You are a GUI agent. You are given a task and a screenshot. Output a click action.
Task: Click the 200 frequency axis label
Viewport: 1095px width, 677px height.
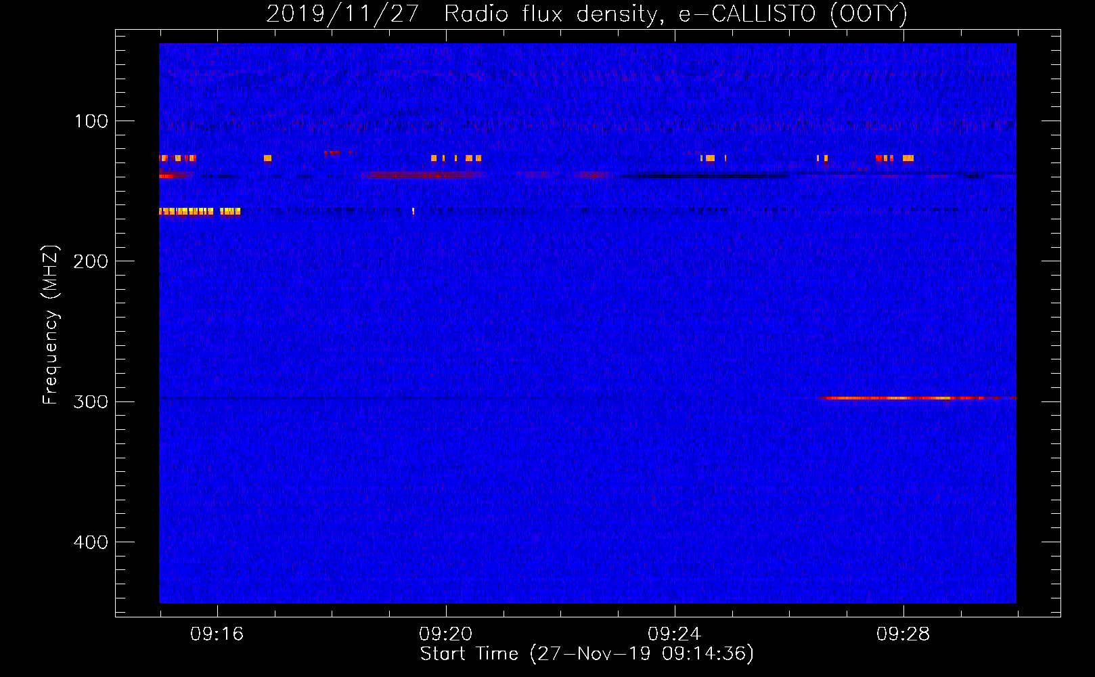tap(91, 261)
